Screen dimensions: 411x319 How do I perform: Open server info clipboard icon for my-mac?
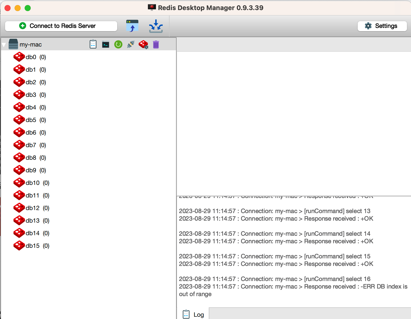point(93,44)
